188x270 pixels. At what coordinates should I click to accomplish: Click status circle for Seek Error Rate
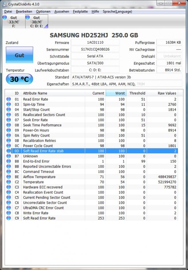click(x=9, y=120)
